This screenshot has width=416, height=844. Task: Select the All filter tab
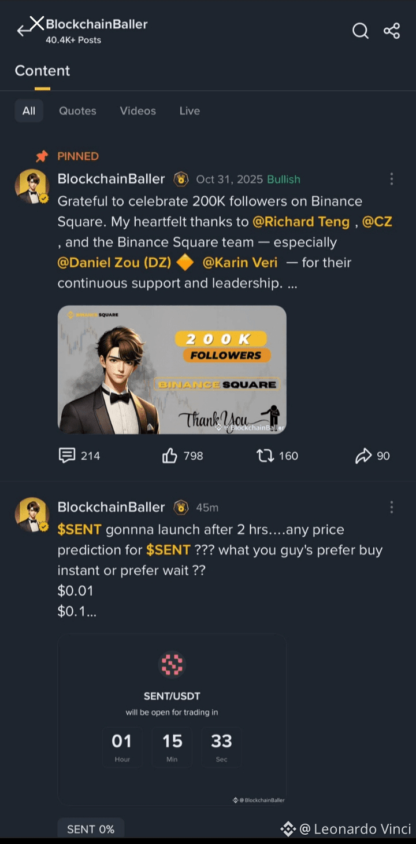[29, 111]
